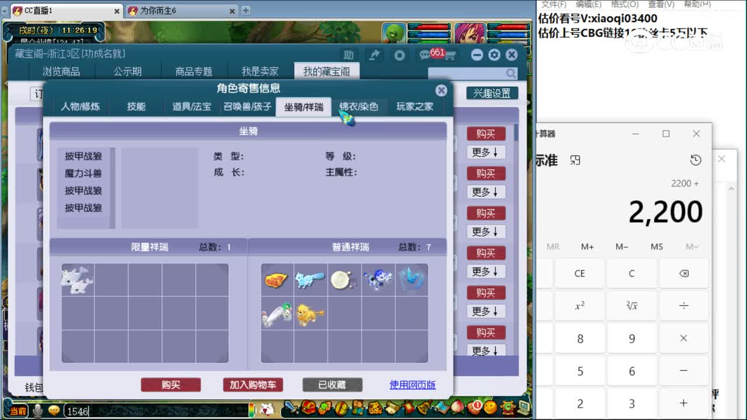Click the smiley emoji icon near the chat bar
Viewport: 747px width, 420px height.
pos(53,410)
